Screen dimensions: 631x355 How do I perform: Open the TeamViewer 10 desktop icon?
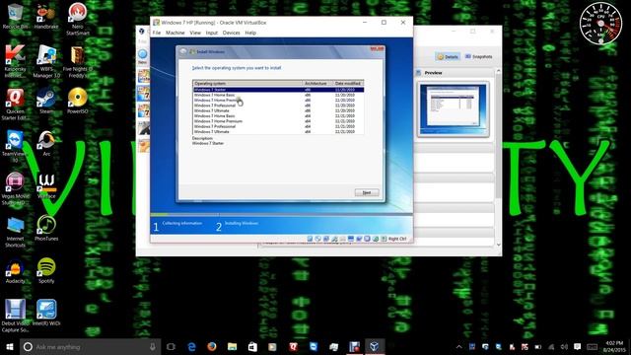16,146
